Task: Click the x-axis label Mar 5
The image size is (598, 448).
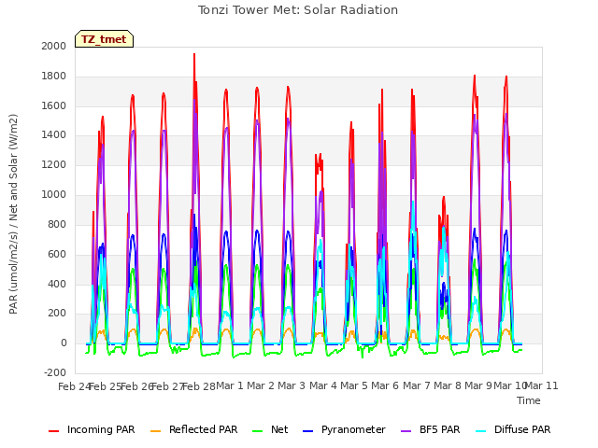Action: (x=354, y=385)
